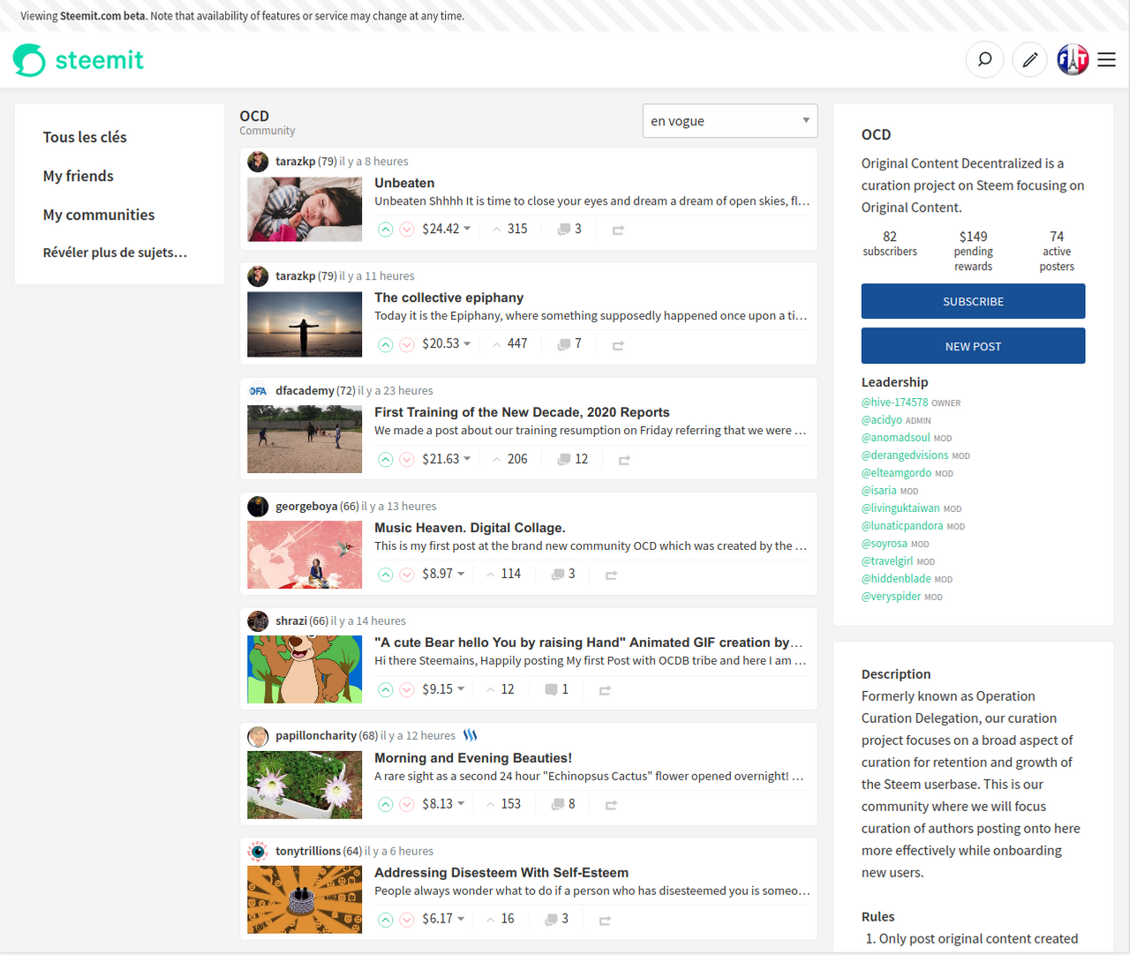Screen dimensions: 1130x955
Task: Downvote Addressing Disesteem post
Action: [x=407, y=920]
